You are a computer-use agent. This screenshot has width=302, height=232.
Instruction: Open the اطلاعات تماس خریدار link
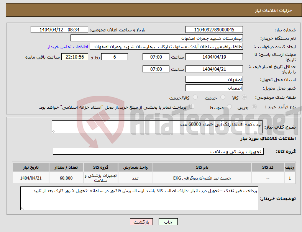pyautogui.click(x=68, y=47)
